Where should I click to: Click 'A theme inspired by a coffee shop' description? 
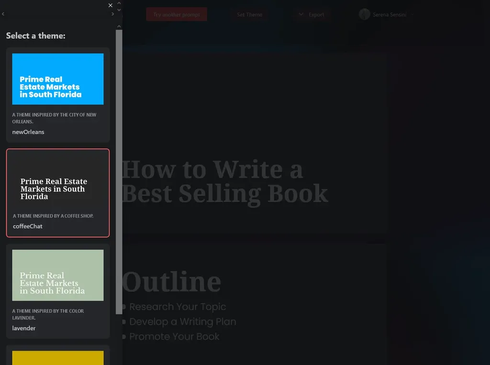(53, 216)
